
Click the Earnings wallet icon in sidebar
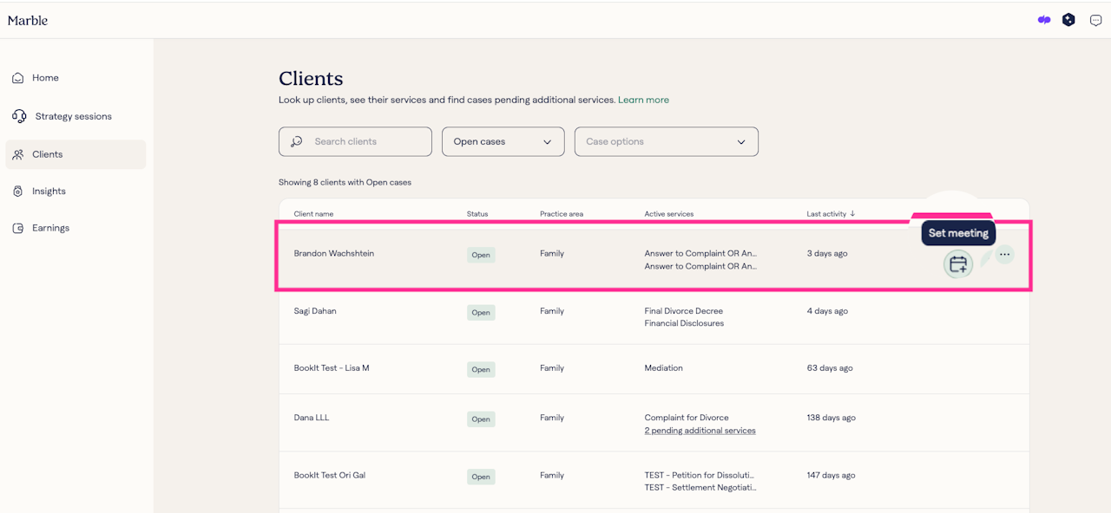coord(18,228)
